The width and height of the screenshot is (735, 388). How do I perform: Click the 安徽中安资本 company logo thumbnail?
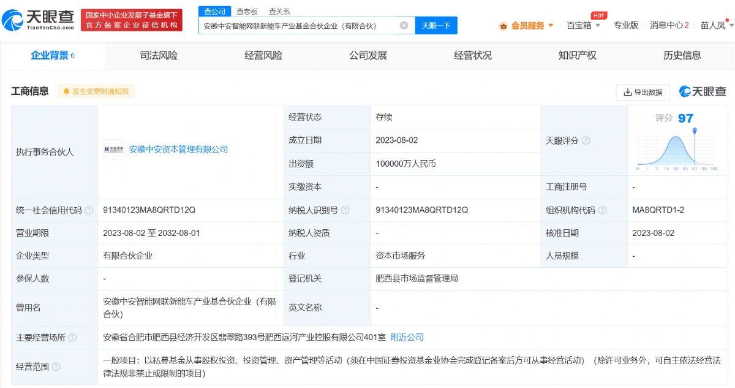point(113,150)
